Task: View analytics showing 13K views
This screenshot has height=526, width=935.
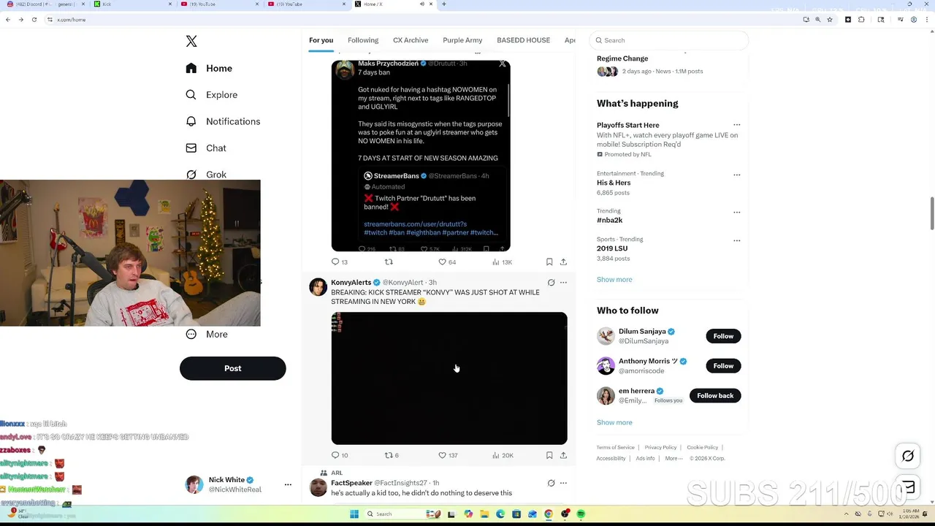Action: [502, 262]
